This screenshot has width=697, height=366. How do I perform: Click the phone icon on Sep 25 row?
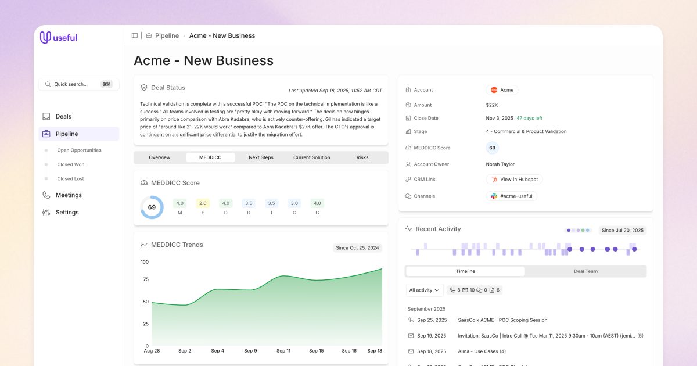411,320
